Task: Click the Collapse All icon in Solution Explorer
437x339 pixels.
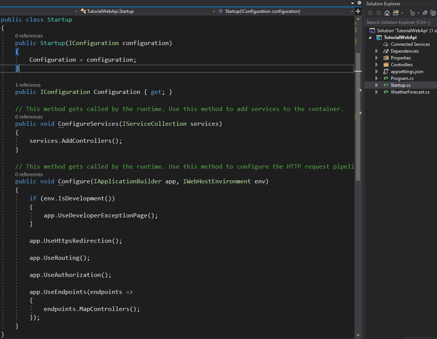Action: [x=425, y=13]
